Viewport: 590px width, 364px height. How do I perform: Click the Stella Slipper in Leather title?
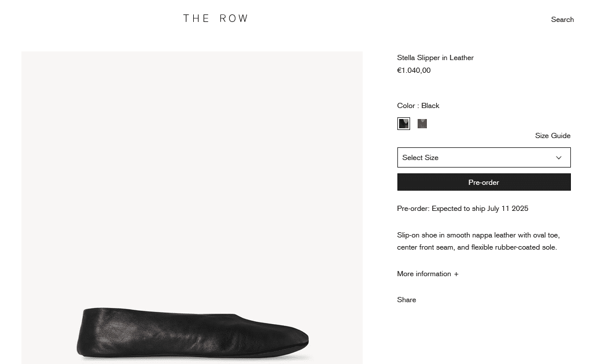pyautogui.click(x=435, y=58)
